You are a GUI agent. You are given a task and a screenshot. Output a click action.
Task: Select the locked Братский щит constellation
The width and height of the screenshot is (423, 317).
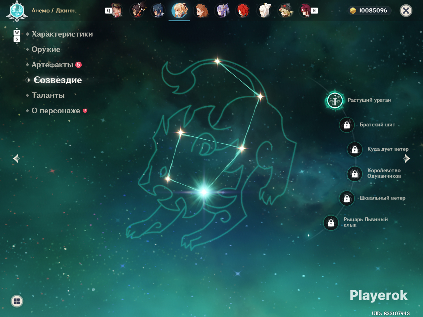point(347,125)
